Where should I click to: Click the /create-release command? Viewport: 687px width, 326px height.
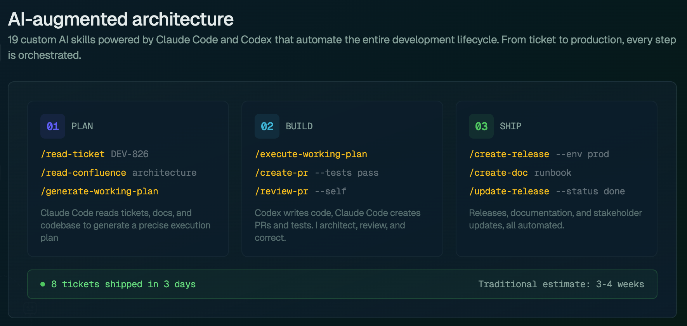[x=509, y=154]
